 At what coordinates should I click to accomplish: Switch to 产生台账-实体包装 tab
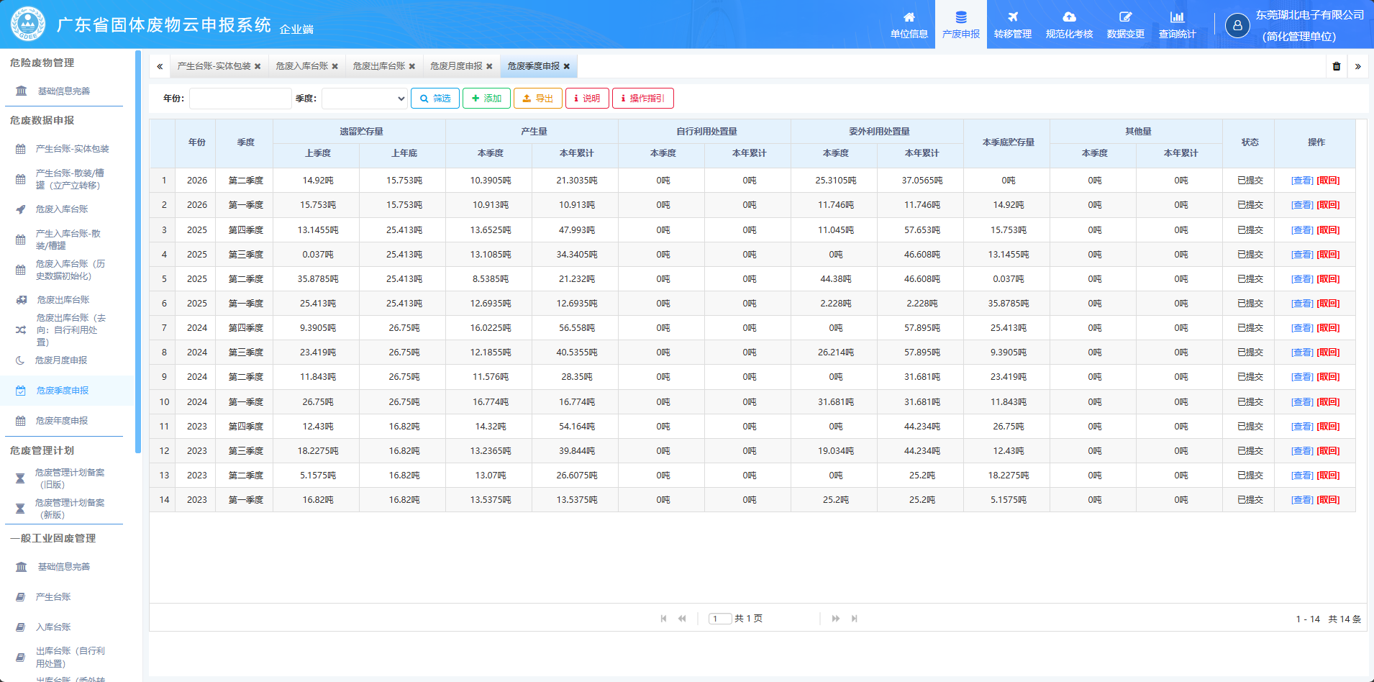[x=214, y=66]
